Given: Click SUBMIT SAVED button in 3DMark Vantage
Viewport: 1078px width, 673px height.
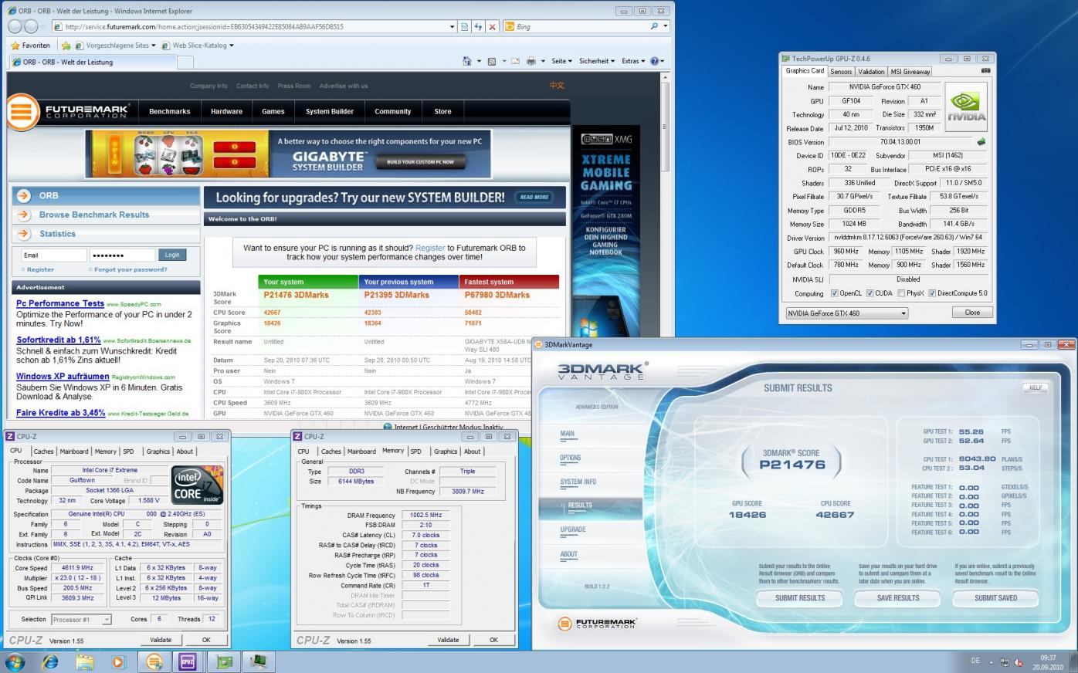Looking at the screenshot, I should 995,598.
